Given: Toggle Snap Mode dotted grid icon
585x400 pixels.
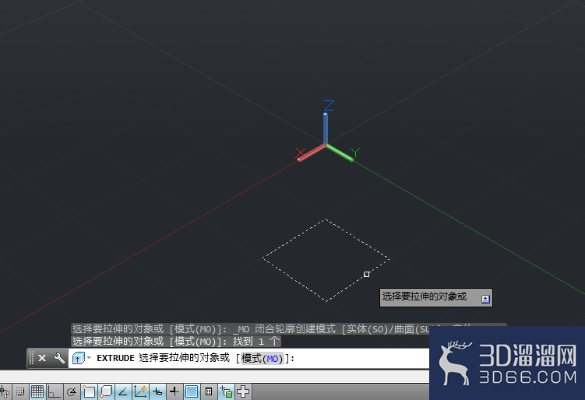Looking at the screenshot, I should pyautogui.click(x=19, y=391).
